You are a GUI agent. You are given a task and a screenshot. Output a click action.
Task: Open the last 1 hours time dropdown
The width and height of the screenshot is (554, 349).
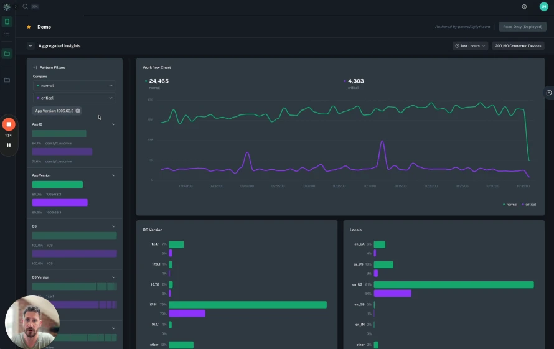point(470,46)
